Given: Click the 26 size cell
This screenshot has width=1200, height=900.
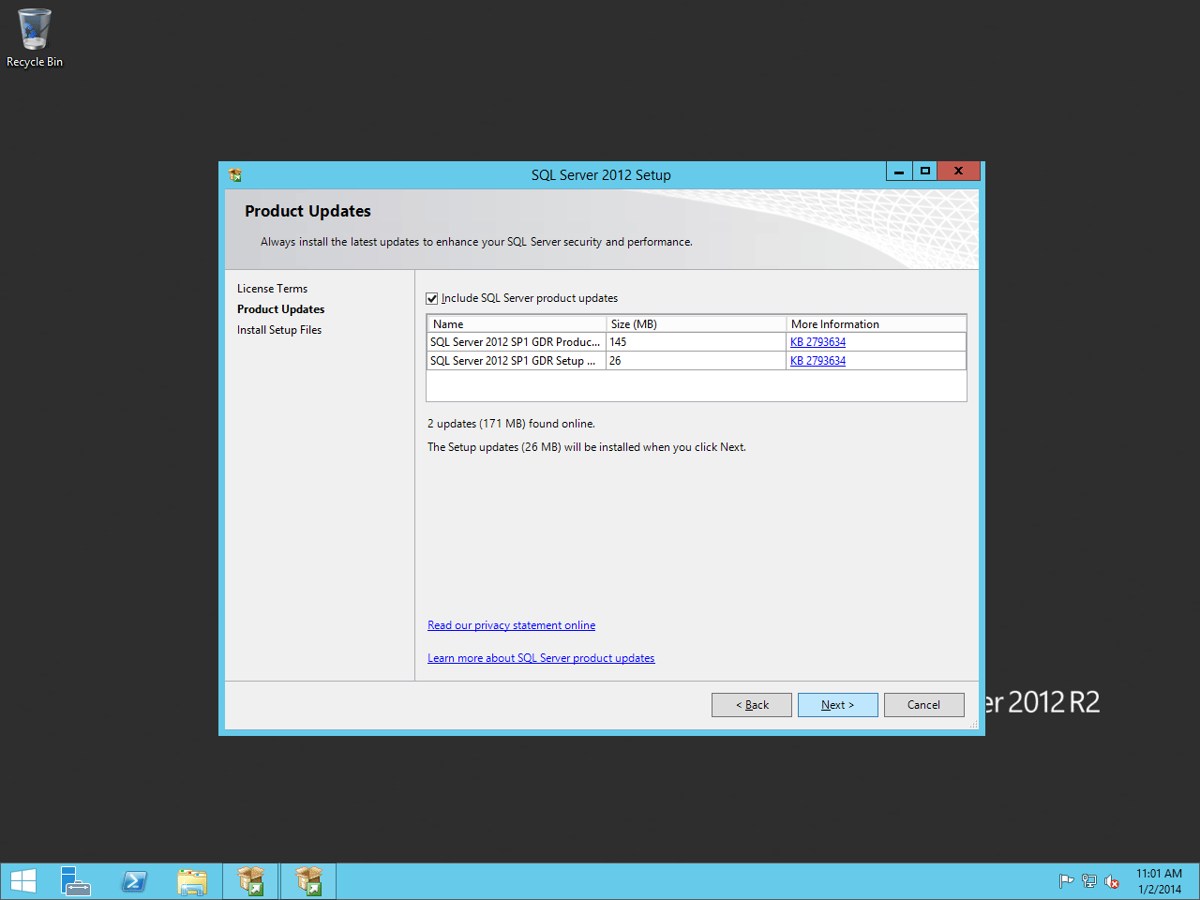Looking at the screenshot, I should [697, 361].
